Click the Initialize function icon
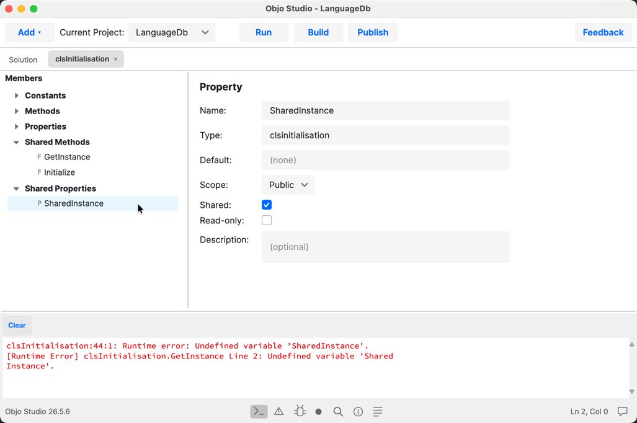637x423 pixels. [40, 172]
